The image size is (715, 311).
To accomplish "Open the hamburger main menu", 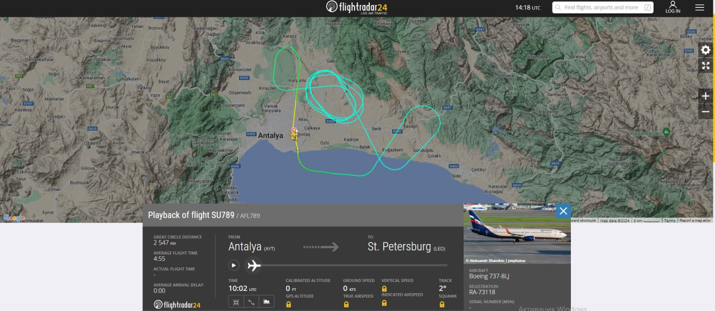I will tap(699, 7).
